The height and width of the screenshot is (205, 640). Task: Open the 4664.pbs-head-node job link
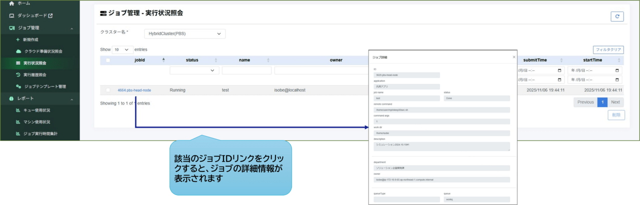coord(134,90)
